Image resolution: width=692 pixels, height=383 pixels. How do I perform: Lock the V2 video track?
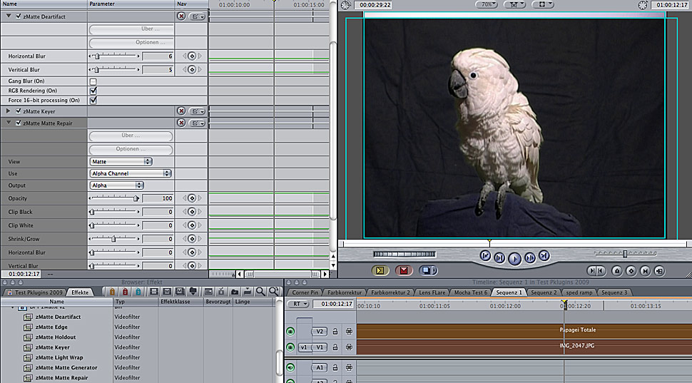point(336,331)
